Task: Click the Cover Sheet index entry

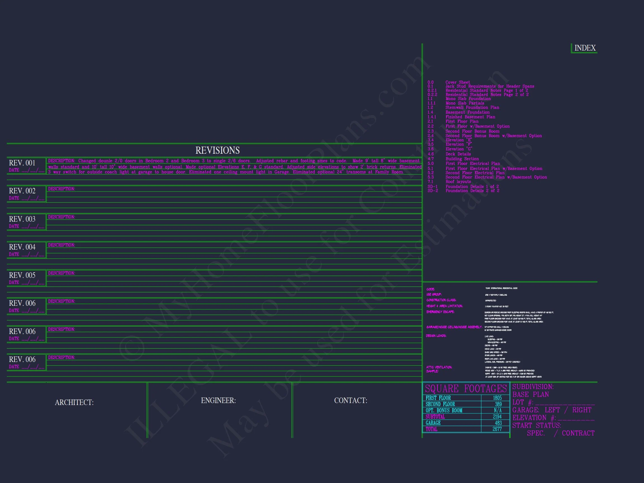Action: click(458, 82)
